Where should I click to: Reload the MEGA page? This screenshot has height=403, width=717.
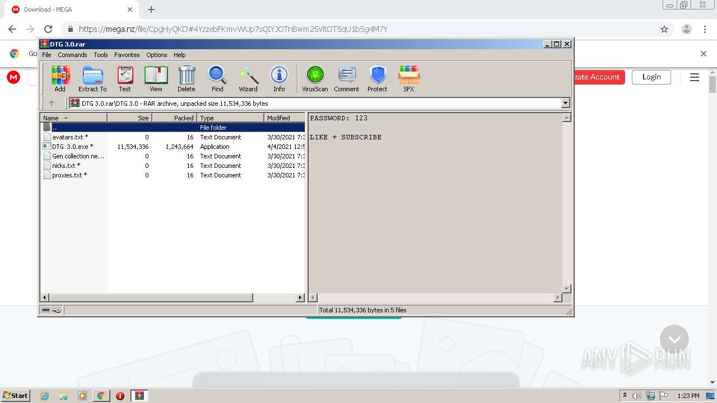48,29
